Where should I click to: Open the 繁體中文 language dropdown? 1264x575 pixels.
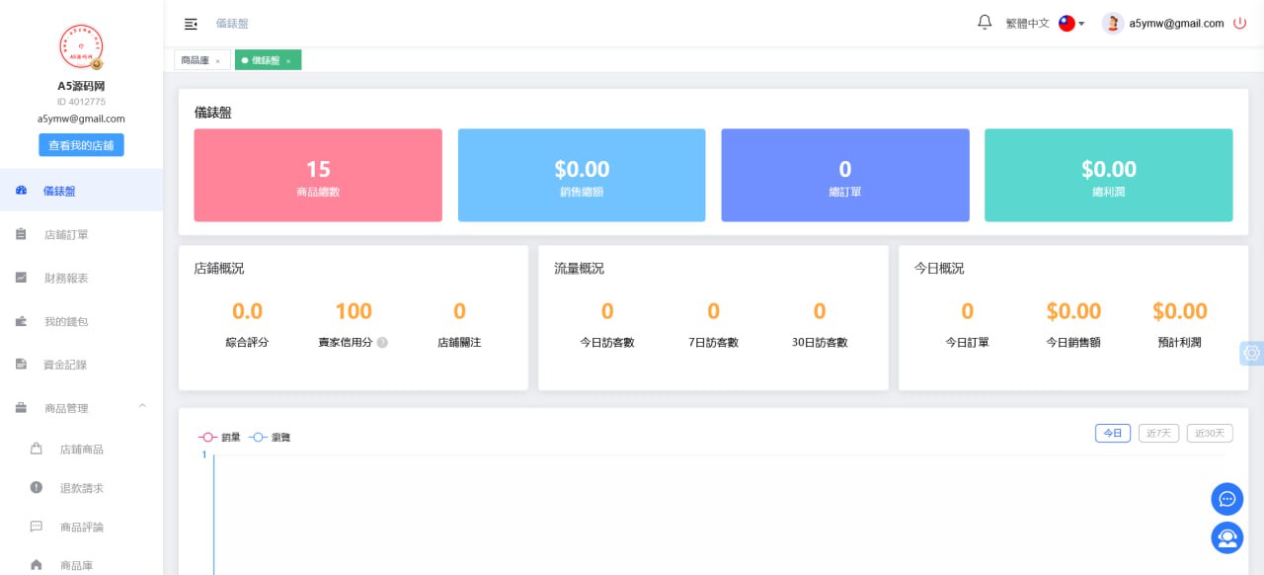(1033, 23)
